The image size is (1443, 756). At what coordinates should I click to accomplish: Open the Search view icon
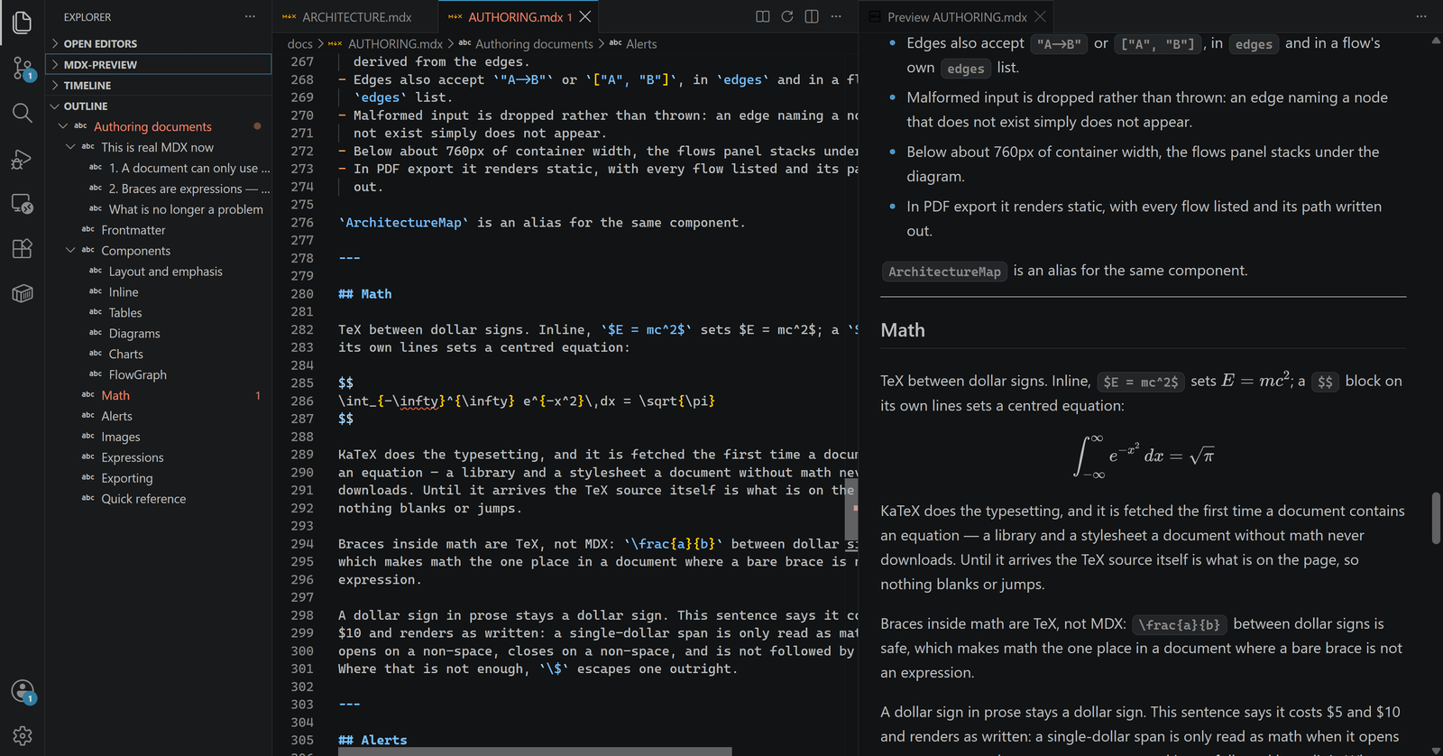click(23, 113)
